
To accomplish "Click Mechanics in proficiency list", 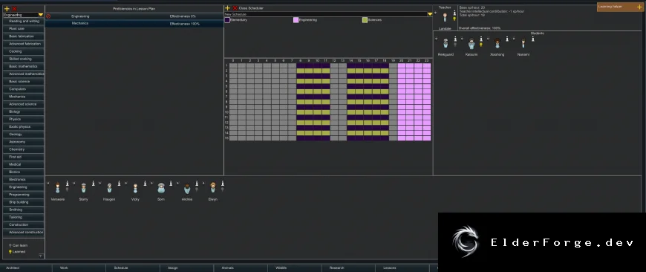I will [x=24, y=97].
